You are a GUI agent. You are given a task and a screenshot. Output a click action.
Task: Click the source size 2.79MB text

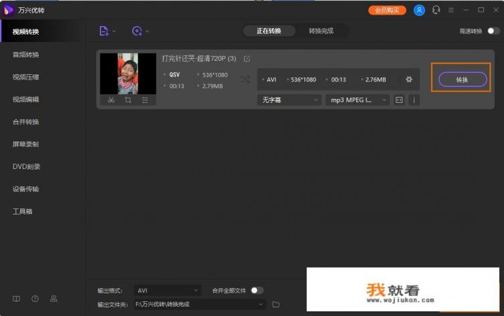[x=213, y=86]
